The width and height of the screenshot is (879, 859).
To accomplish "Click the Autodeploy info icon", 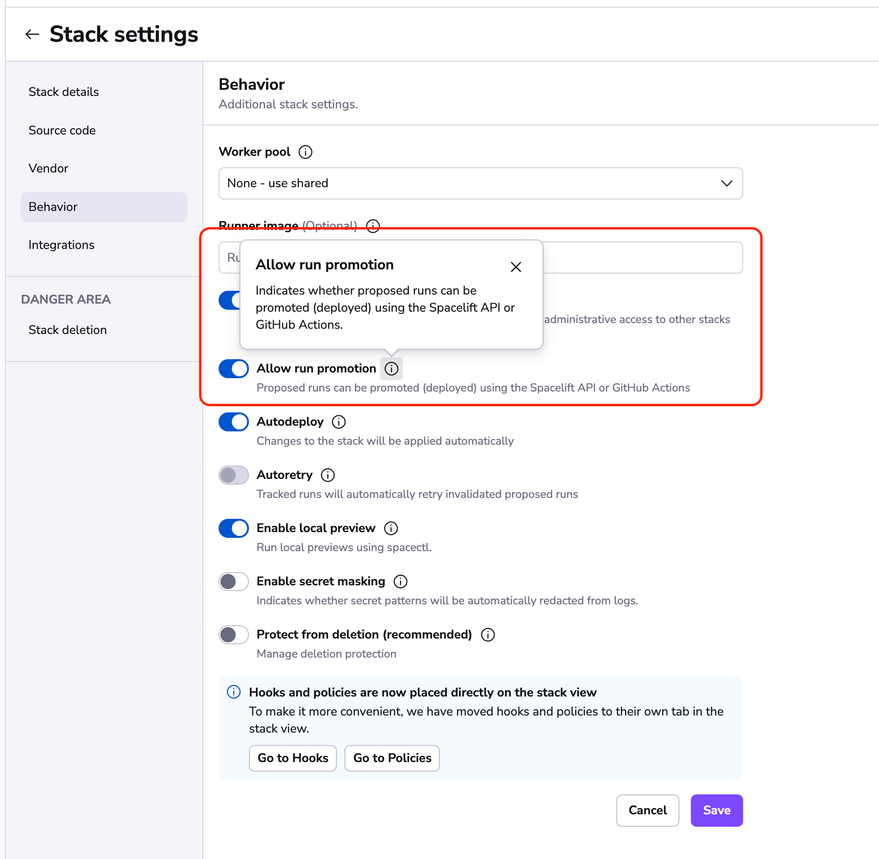I will click(339, 422).
